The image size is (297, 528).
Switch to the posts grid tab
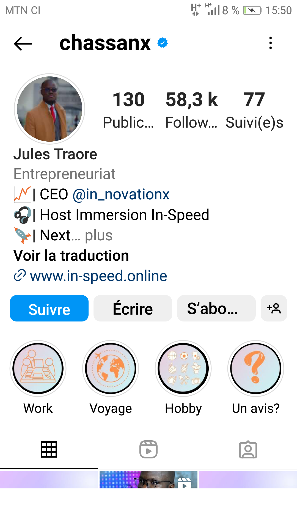click(49, 449)
